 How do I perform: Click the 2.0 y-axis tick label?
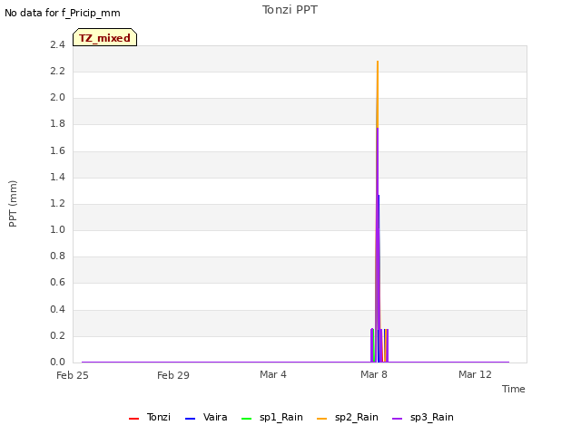57,97
